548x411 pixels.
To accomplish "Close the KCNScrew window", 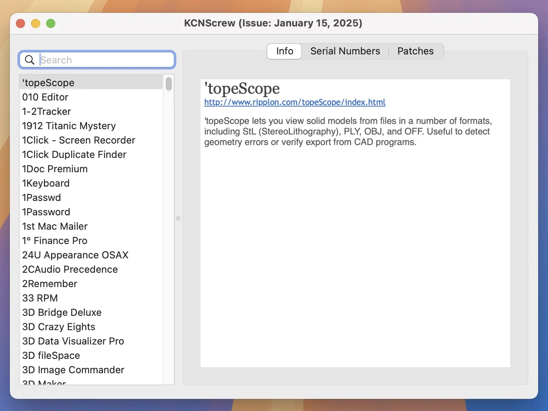I will pyautogui.click(x=20, y=23).
